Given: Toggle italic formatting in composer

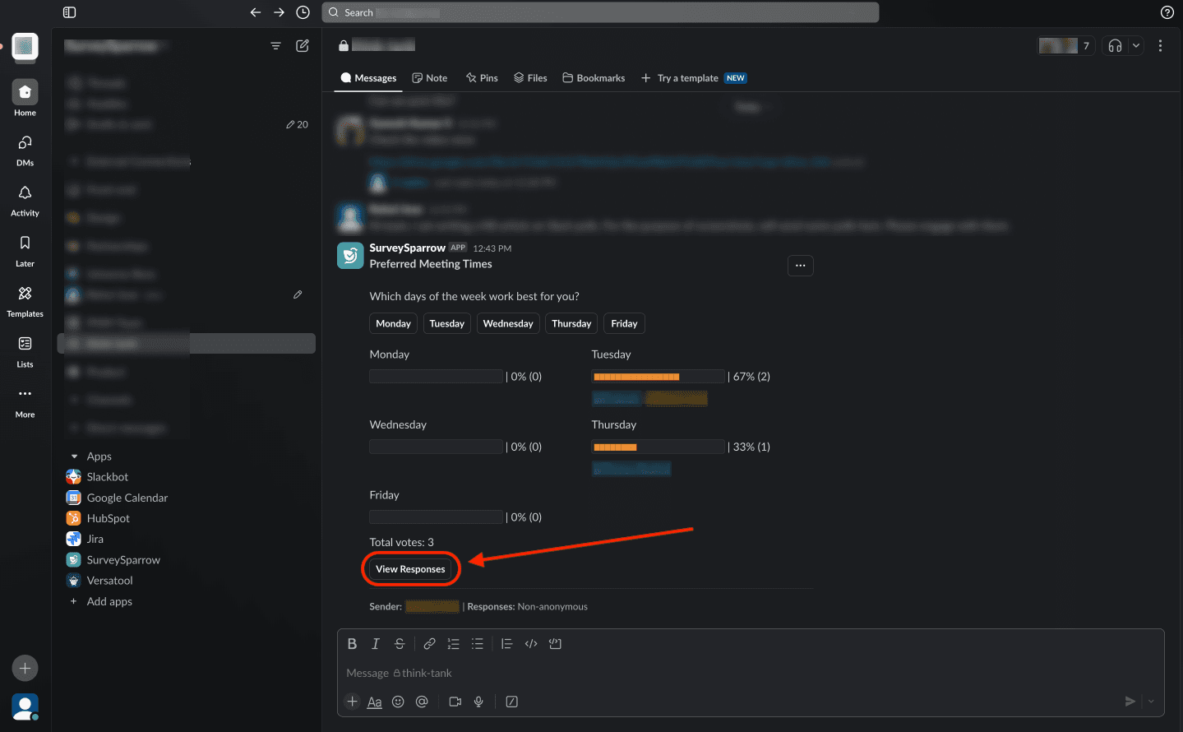Looking at the screenshot, I should coord(376,644).
